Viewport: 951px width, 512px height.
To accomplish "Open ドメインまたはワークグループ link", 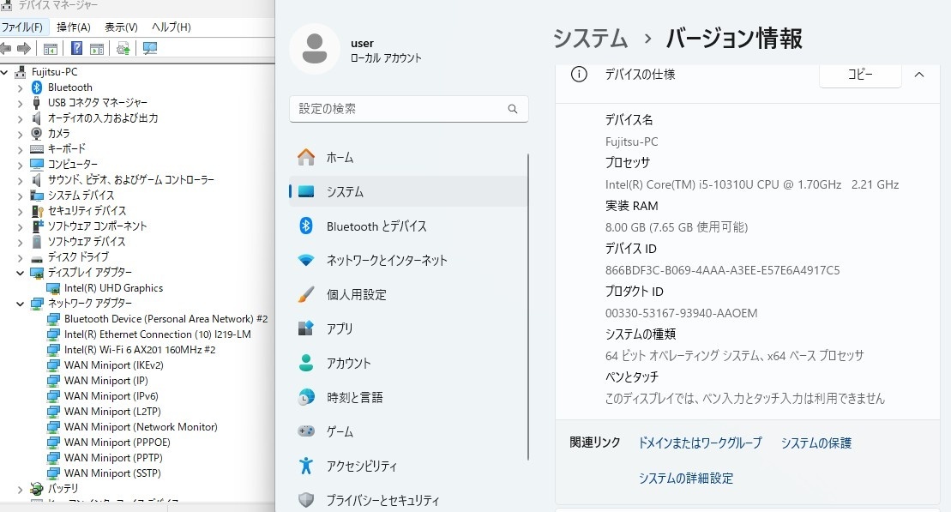I will (x=700, y=443).
